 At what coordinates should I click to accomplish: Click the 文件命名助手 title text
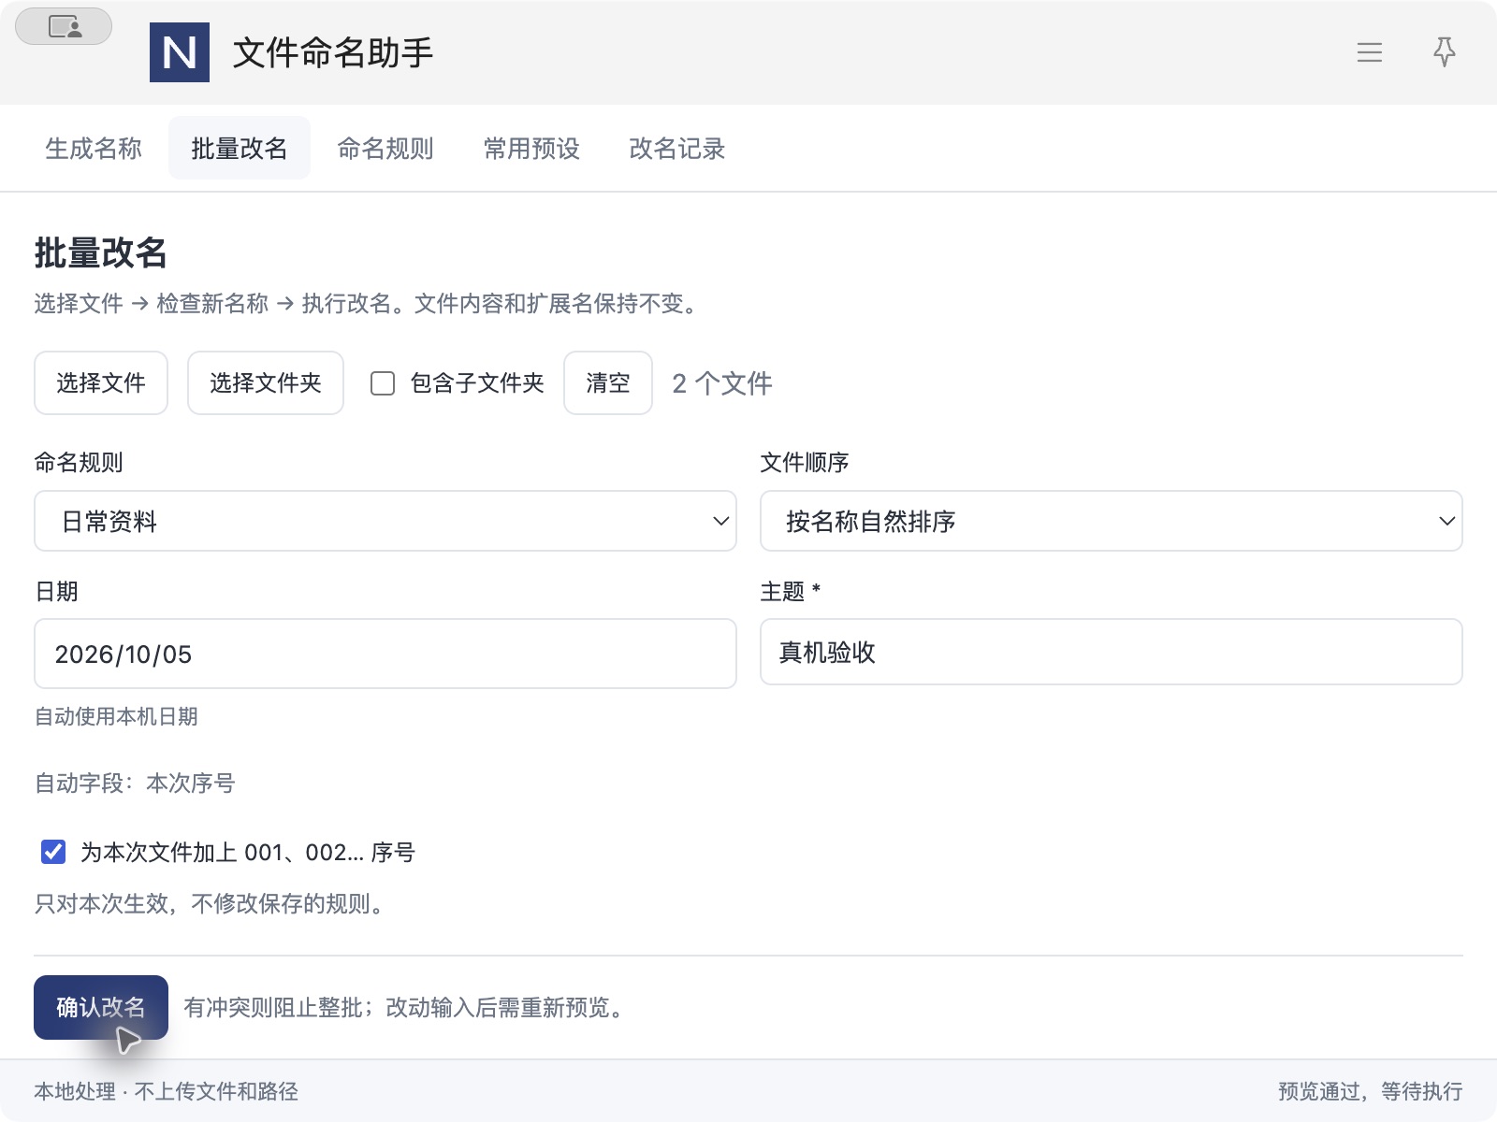tap(333, 52)
